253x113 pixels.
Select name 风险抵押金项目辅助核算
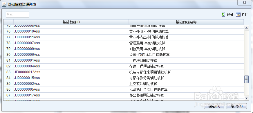tap(186, 89)
